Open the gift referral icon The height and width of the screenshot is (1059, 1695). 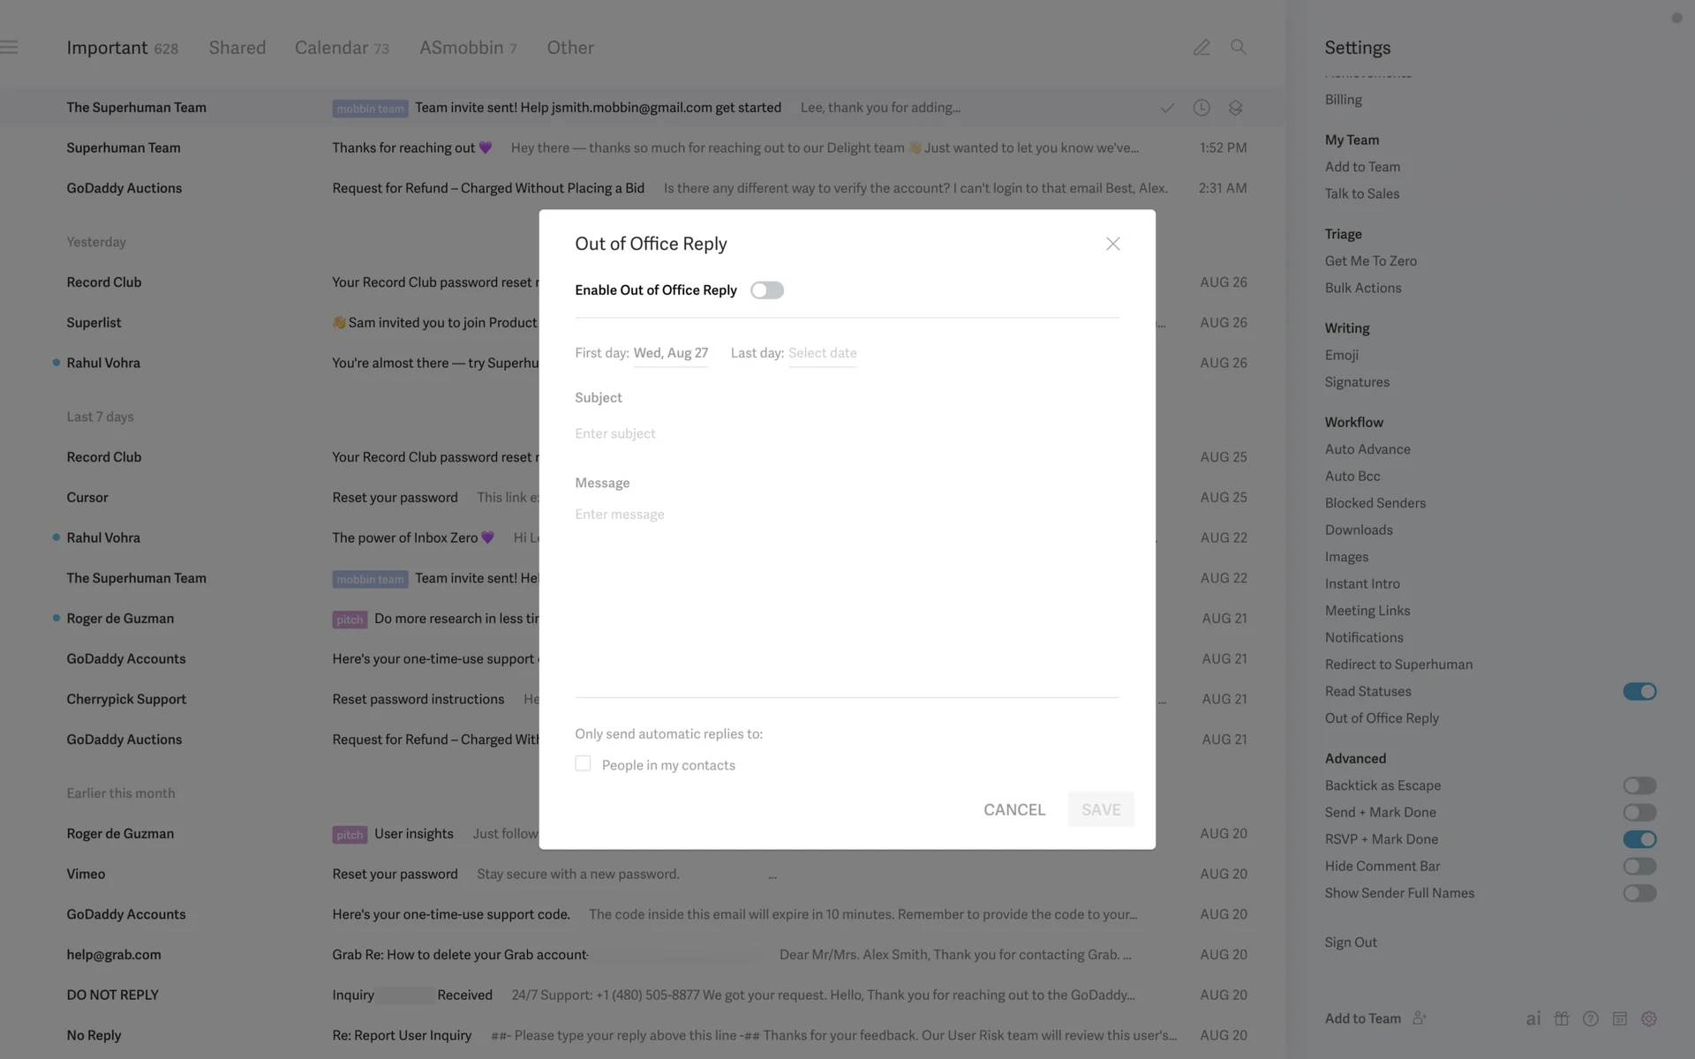[x=1562, y=1018]
